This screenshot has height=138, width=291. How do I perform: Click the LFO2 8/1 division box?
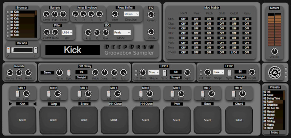[240, 72]
